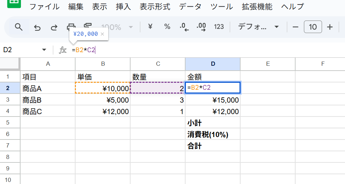Click the search magnifier icon in toolbar

pos(18,27)
